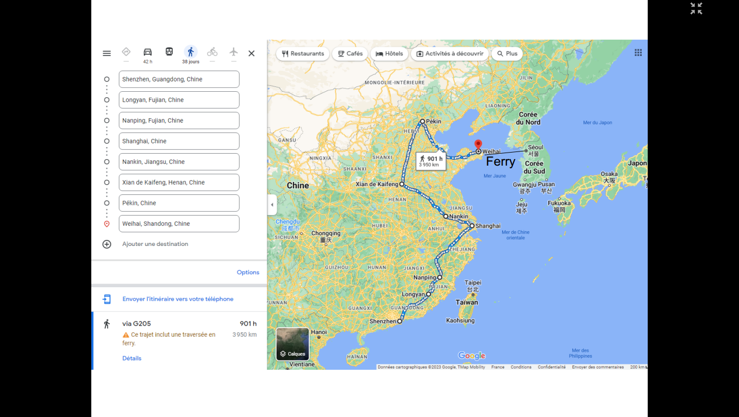Edit the Pékin, Chine field
739x417 pixels.
coord(179,203)
